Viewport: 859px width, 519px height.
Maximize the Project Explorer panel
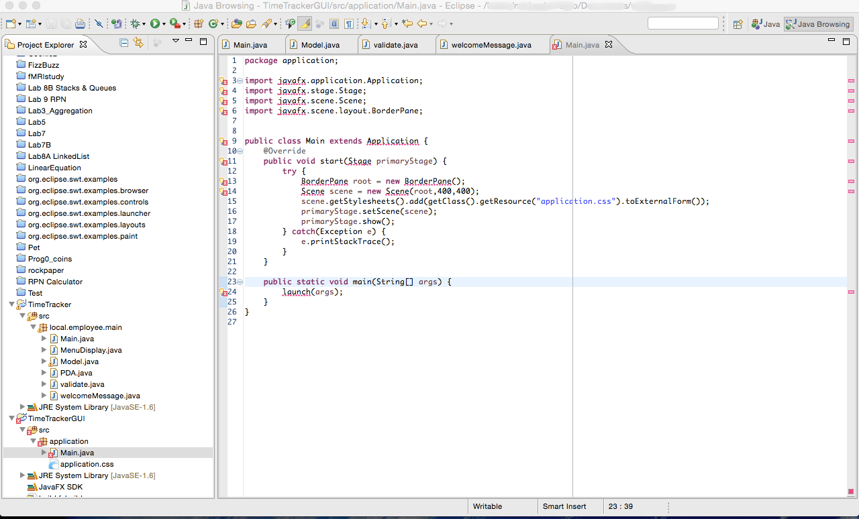coord(203,42)
